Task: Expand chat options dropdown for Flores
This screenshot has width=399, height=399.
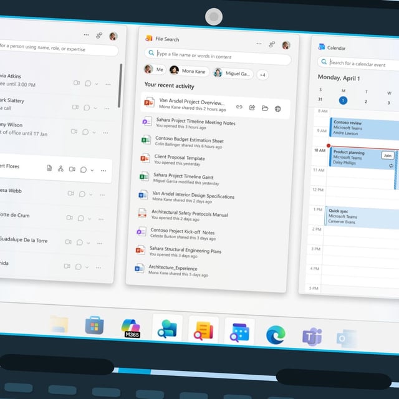Action: [92, 170]
